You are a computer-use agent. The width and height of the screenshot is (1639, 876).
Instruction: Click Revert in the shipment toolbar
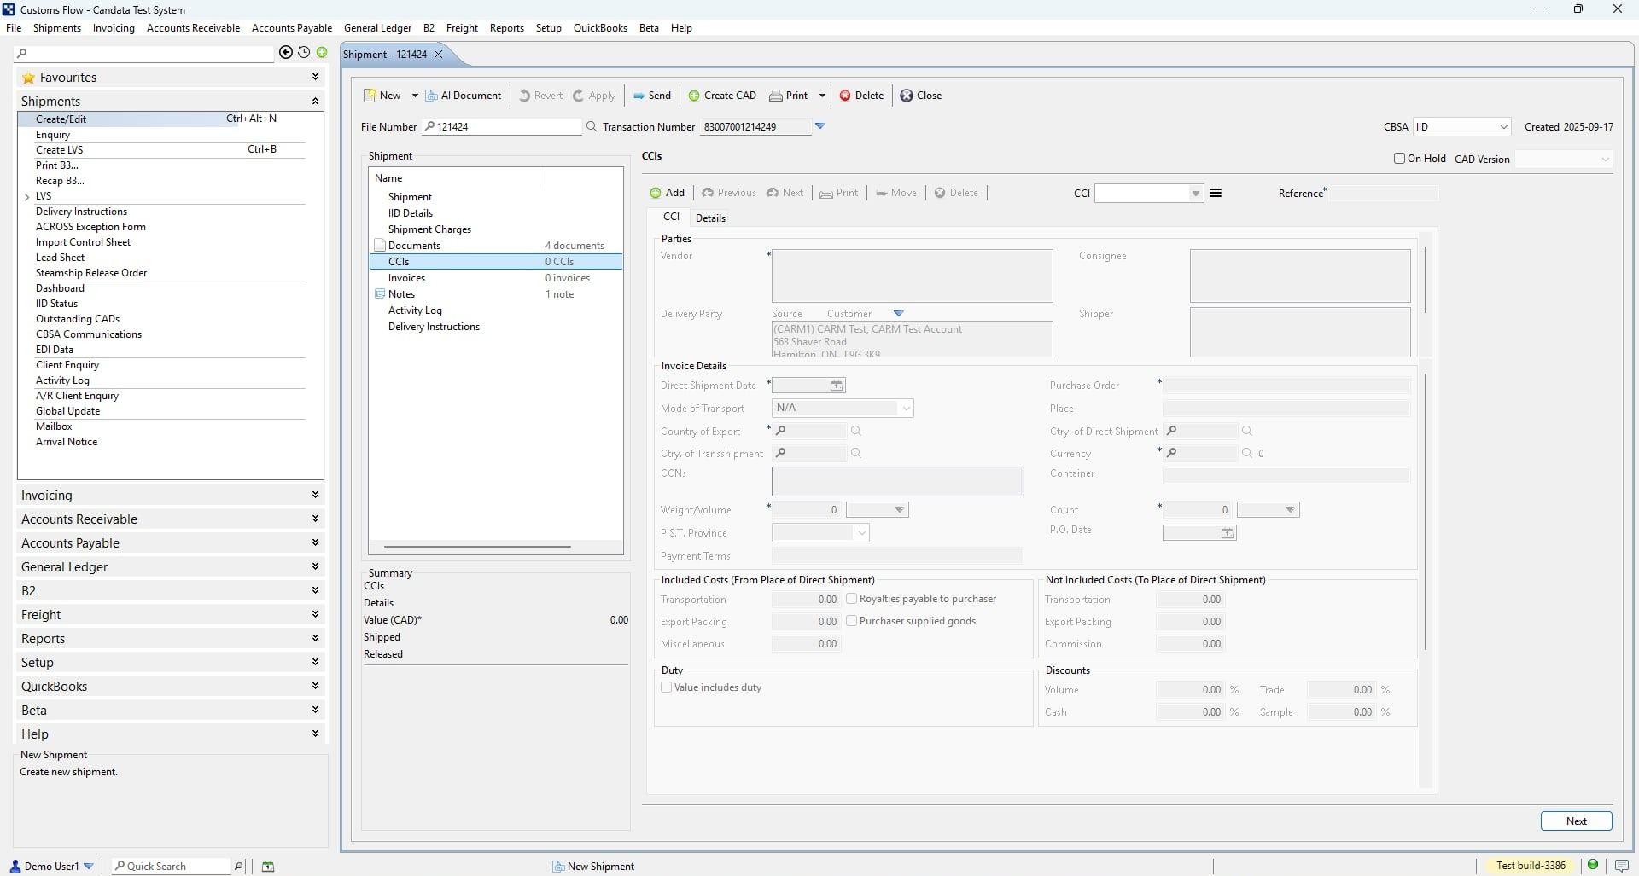click(x=541, y=96)
